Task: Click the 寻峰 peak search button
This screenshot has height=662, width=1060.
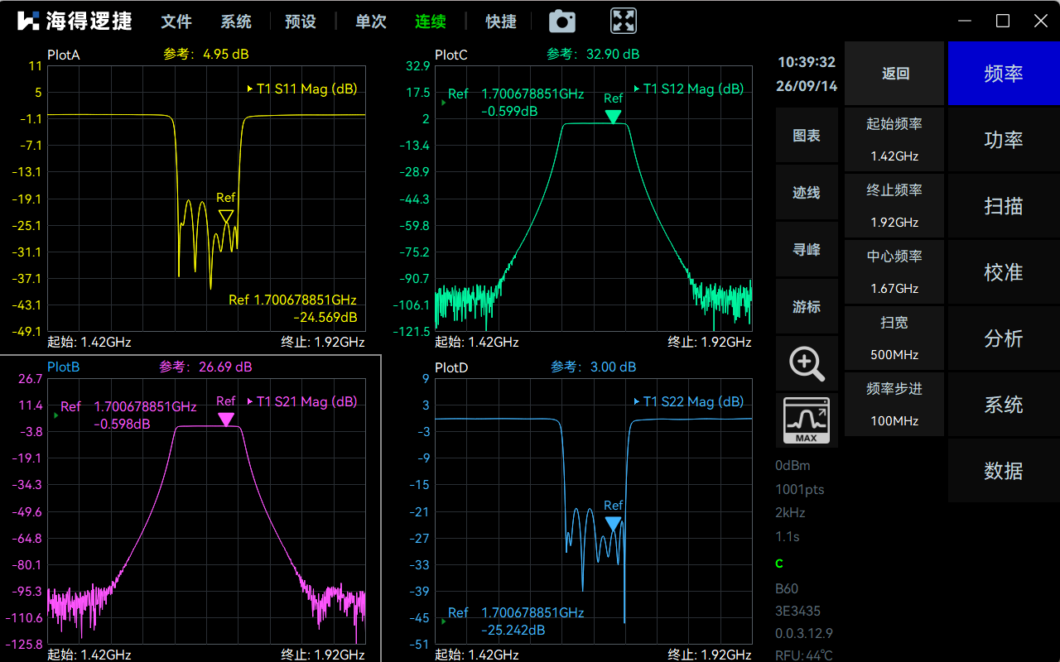Action: coord(807,249)
